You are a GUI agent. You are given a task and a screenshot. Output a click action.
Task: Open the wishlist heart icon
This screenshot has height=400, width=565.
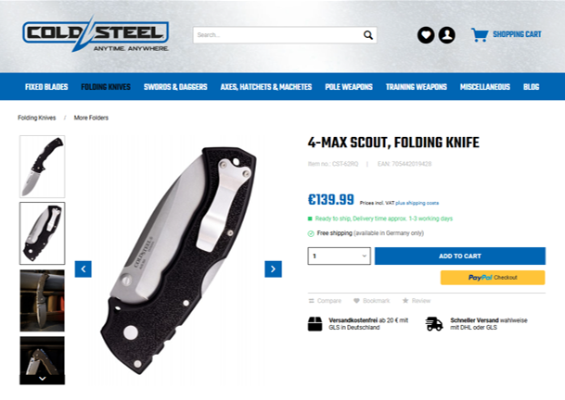coord(426,35)
